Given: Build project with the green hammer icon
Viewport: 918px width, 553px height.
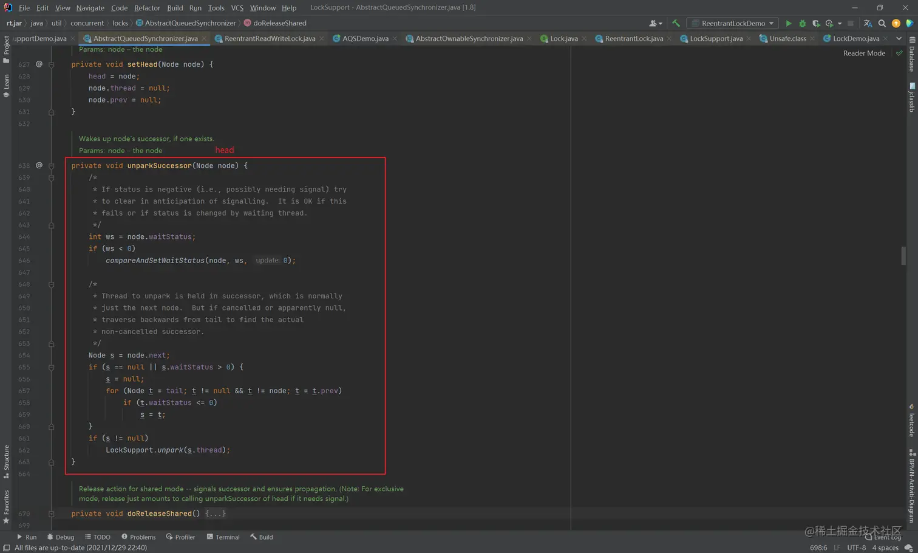Looking at the screenshot, I should point(676,23).
